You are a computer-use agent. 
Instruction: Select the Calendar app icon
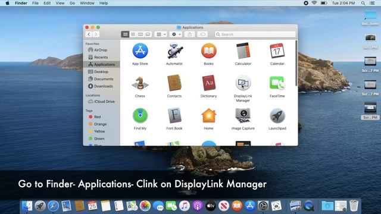pos(277,51)
